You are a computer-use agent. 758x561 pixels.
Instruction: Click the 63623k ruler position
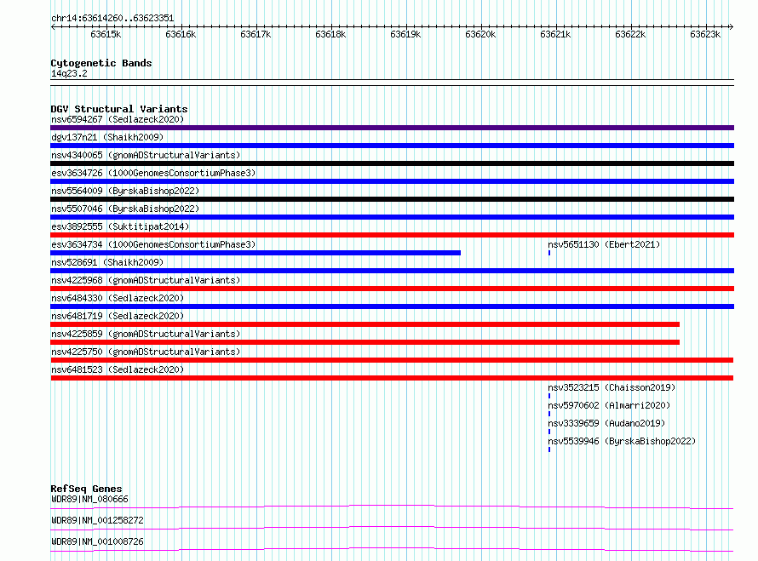(x=705, y=34)
